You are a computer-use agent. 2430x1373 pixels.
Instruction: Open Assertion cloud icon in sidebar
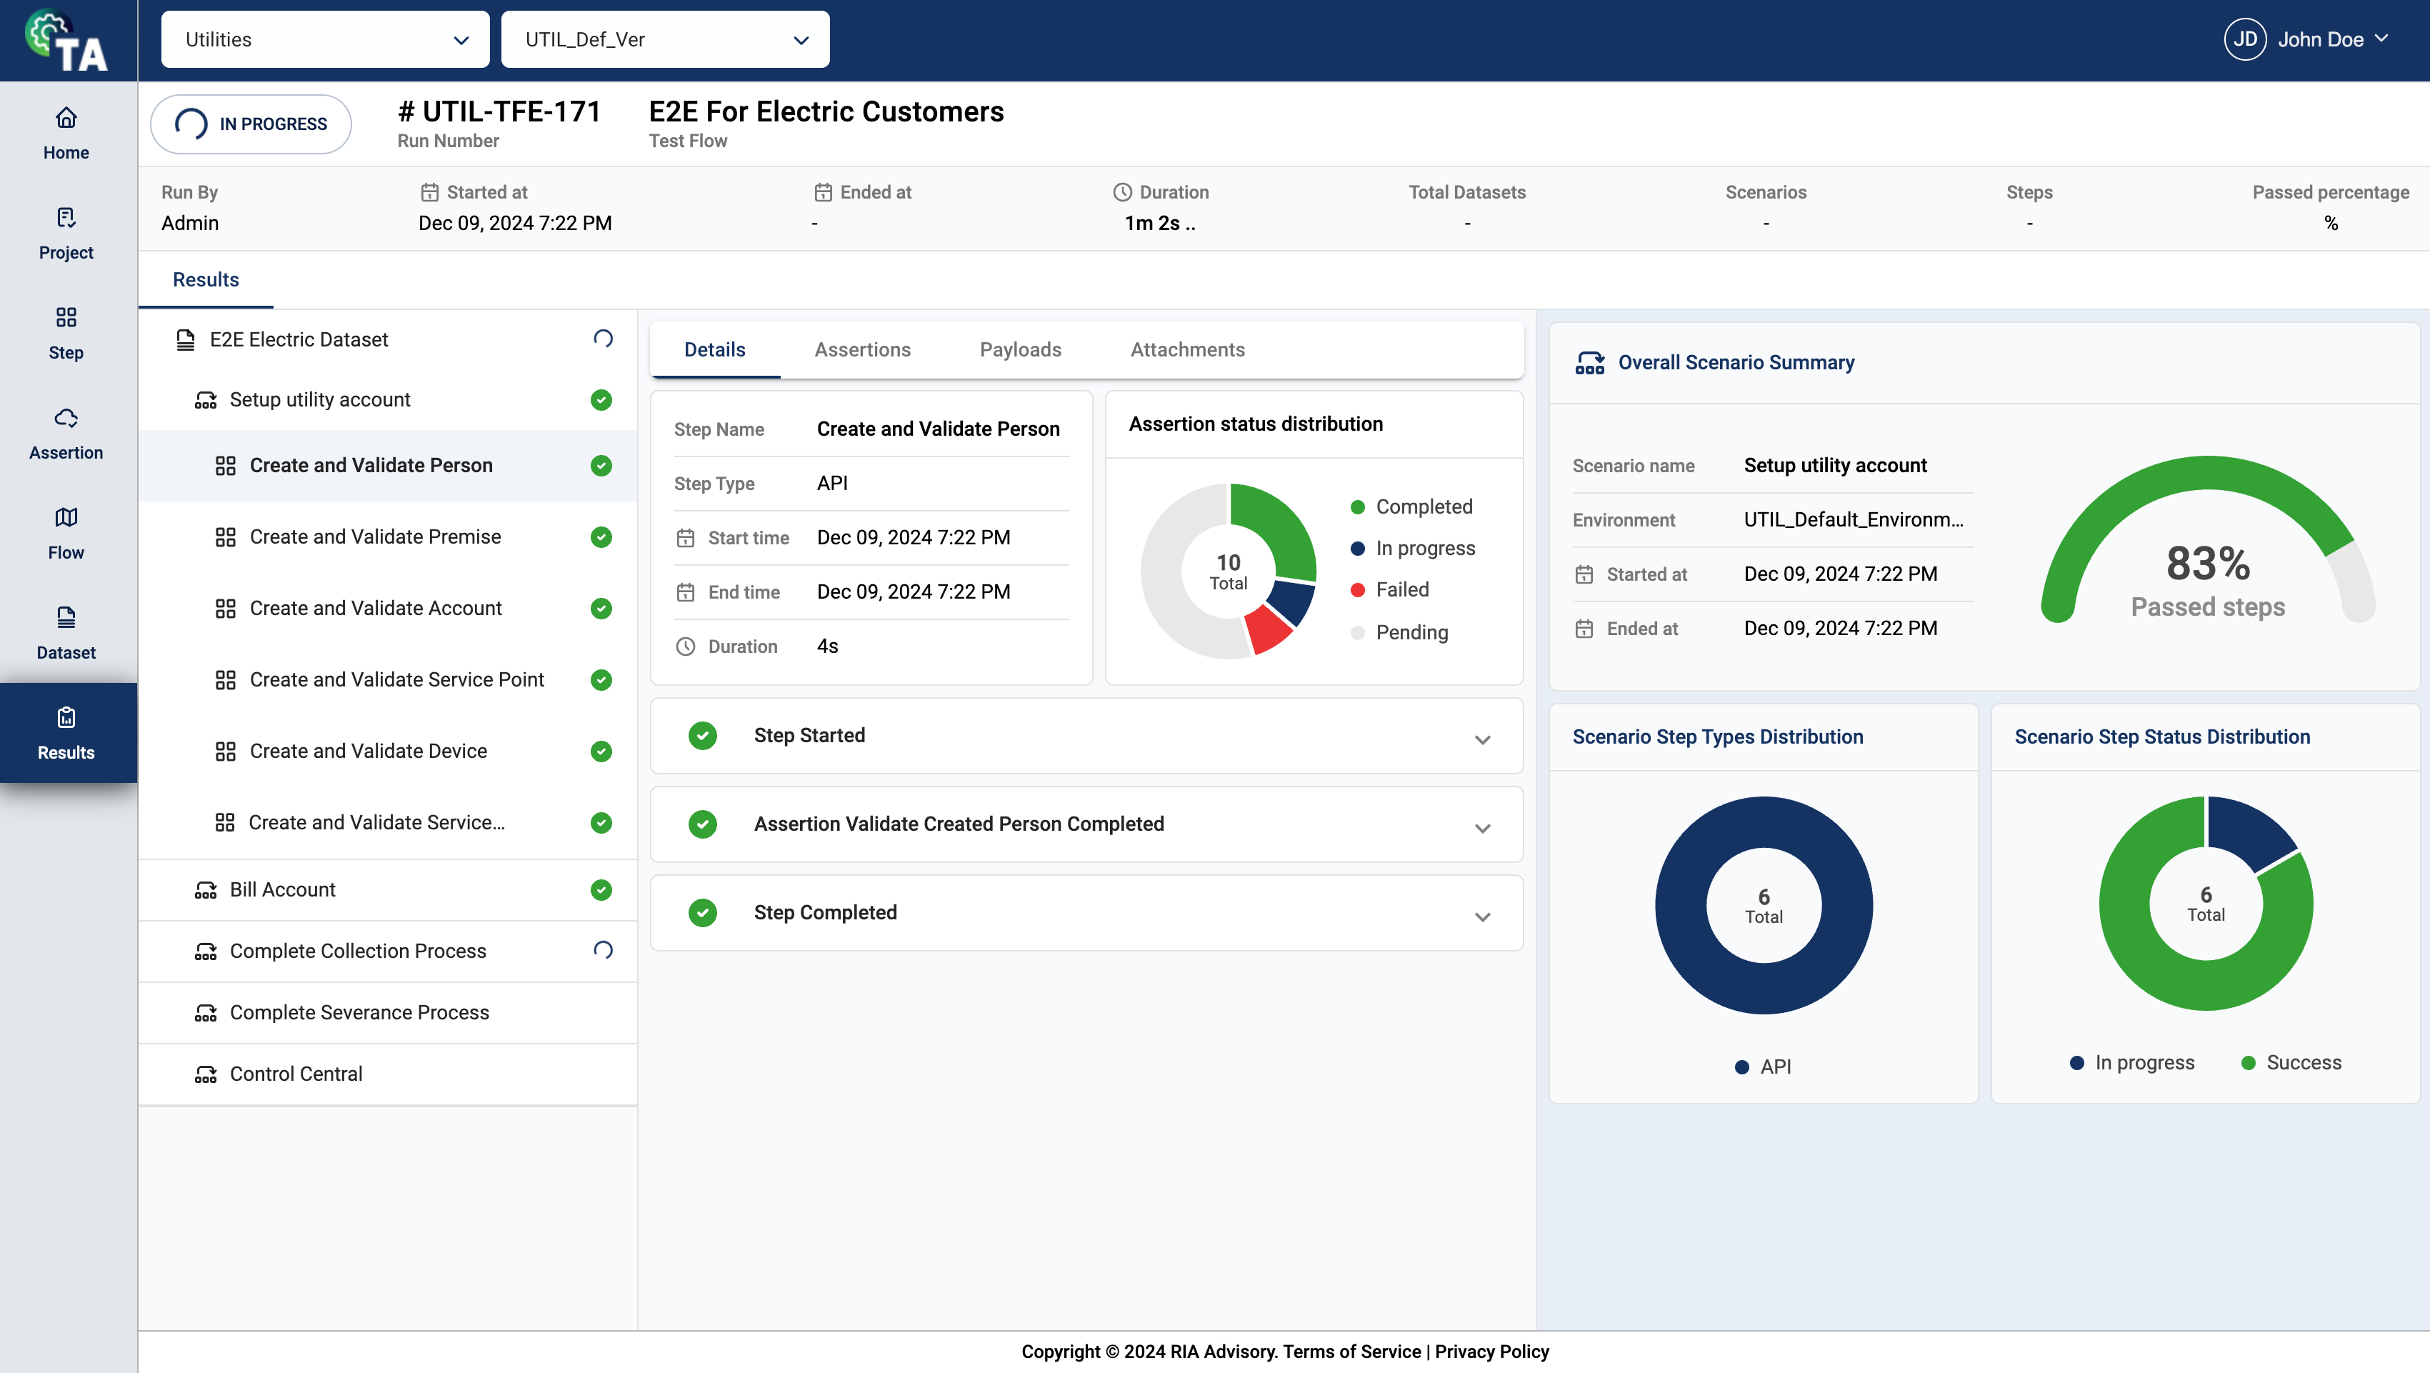tap(66, 418)
